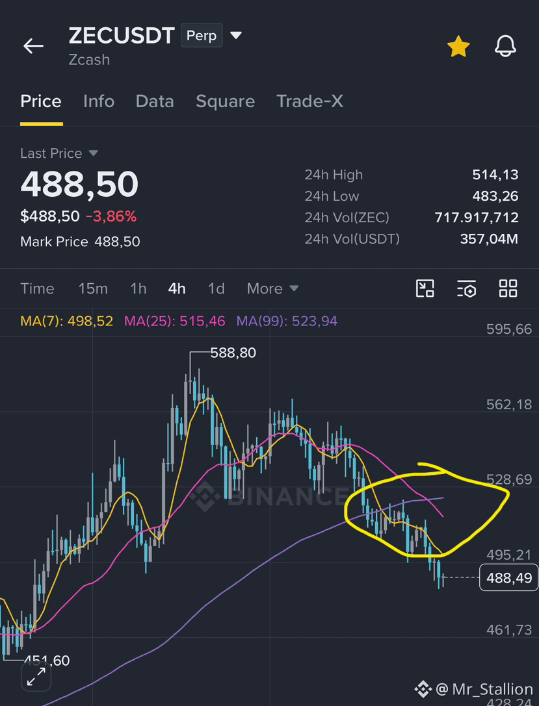Open the chart drawing tools icon

click(x=425, y=288)
